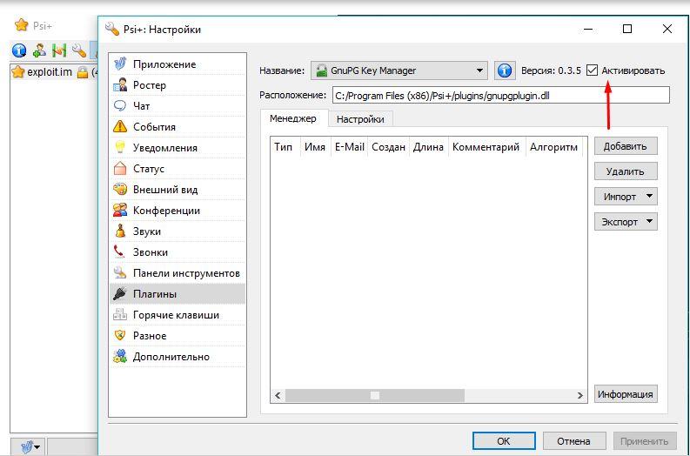This screenshot has width=690, height=456.
Task: Click the Отмена button
Action: tap(573, 441)
